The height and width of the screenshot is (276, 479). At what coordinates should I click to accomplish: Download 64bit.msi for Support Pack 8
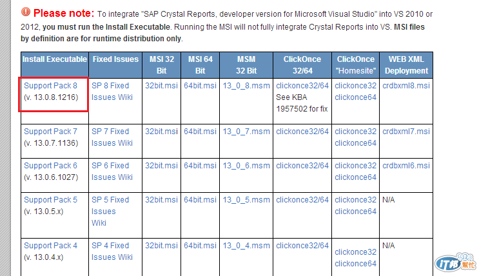click(200, 86)
